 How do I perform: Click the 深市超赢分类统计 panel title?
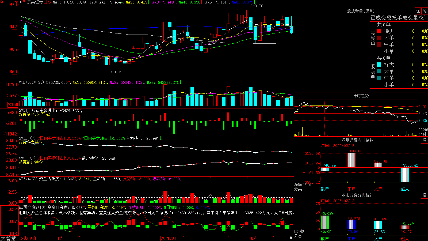[358, 195]
